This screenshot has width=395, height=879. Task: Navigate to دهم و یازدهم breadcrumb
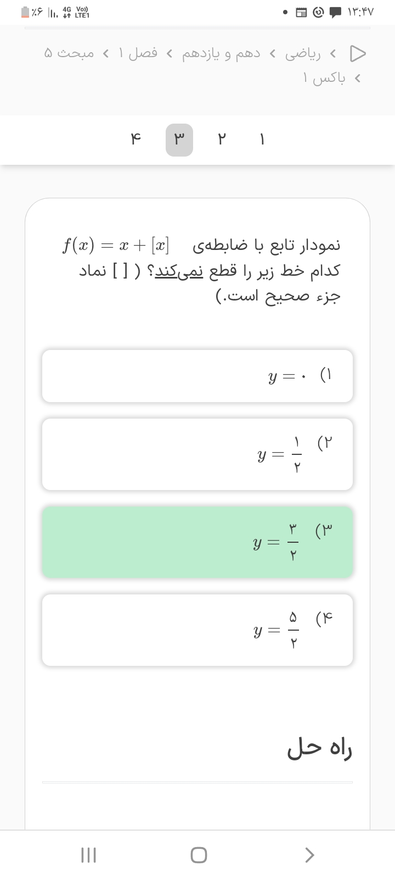tap(222, 53)
